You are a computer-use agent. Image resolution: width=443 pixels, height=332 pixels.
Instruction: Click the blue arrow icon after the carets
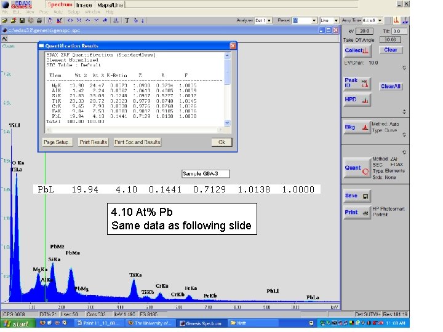(105, 20)
